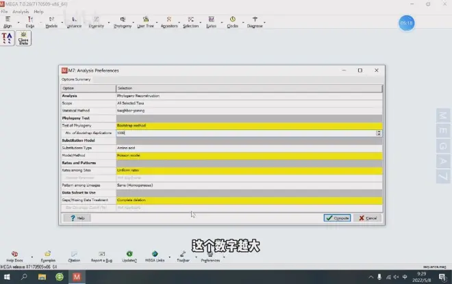This screenshot has width=452, height=284.
Task: Click the Close Data icon
Action: pyautogui.click(x=25, y=38)
